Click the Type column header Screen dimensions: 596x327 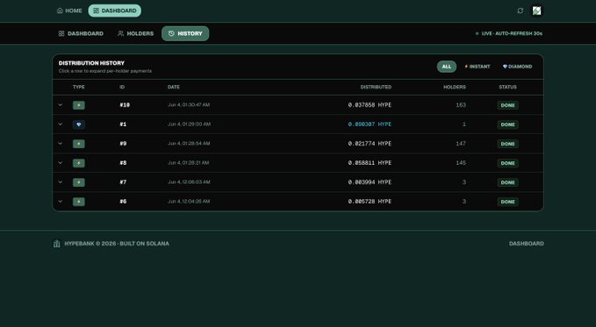point(79,87)
